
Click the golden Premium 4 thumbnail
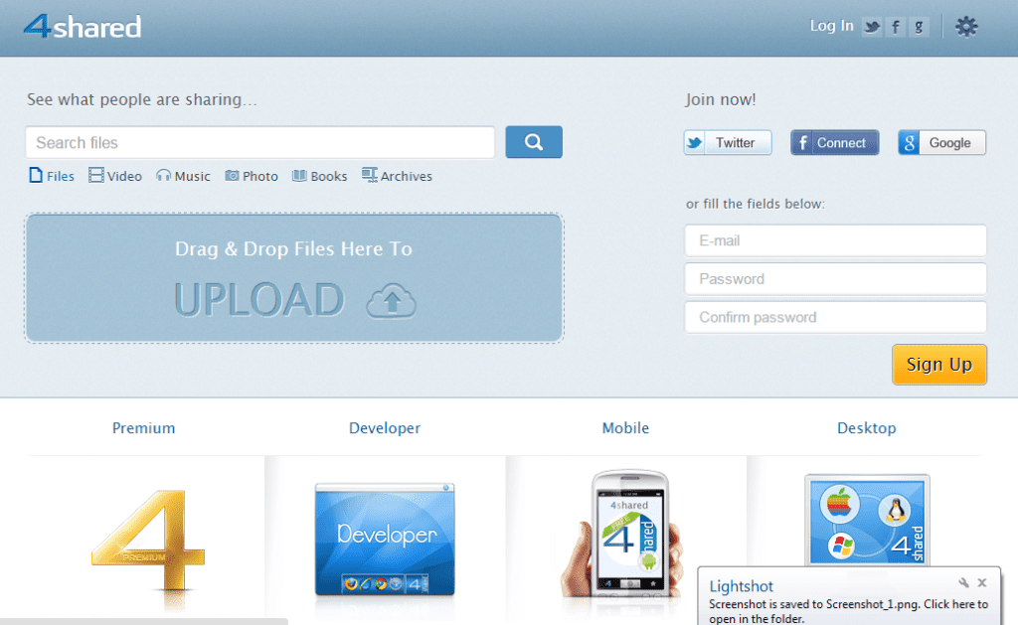point(147,540)
